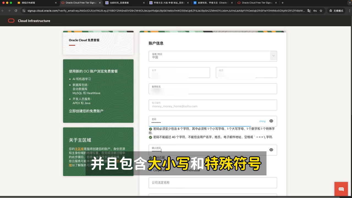Click the 公司法定名称 input field
This screenshot has width=352, height=198.
(213, 183)
